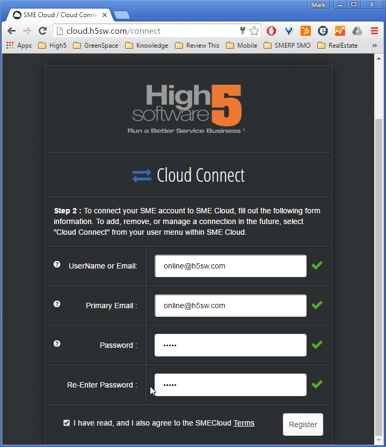
Task: Open the Review This bookmarks folder
Action: coord(197,46)
